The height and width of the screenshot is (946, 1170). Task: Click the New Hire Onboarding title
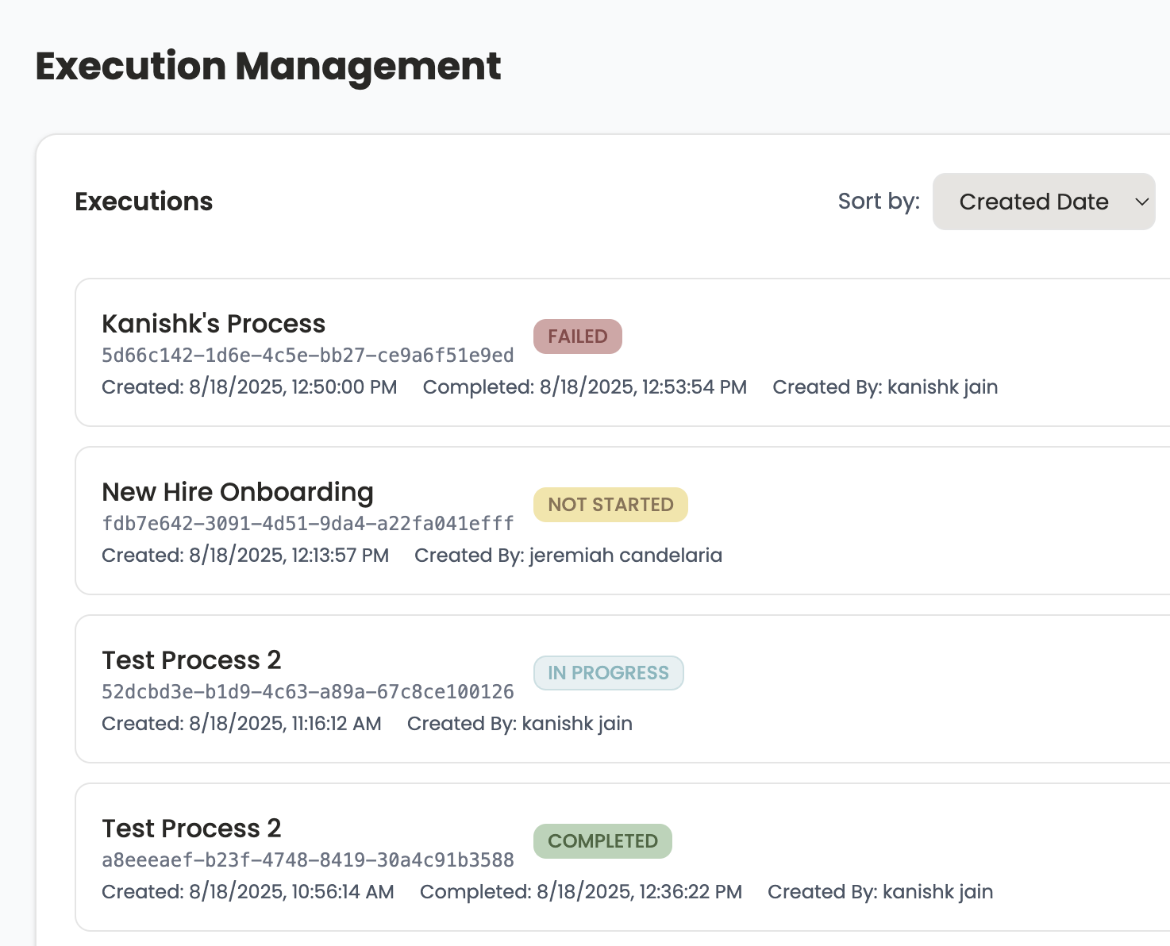coord(237,492)
